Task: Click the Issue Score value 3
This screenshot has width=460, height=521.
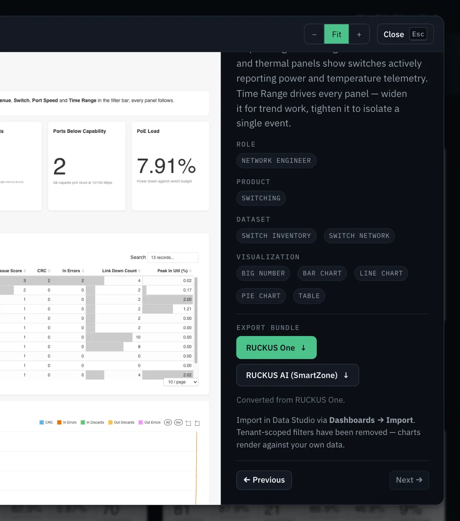Action: tap(25, 281)
